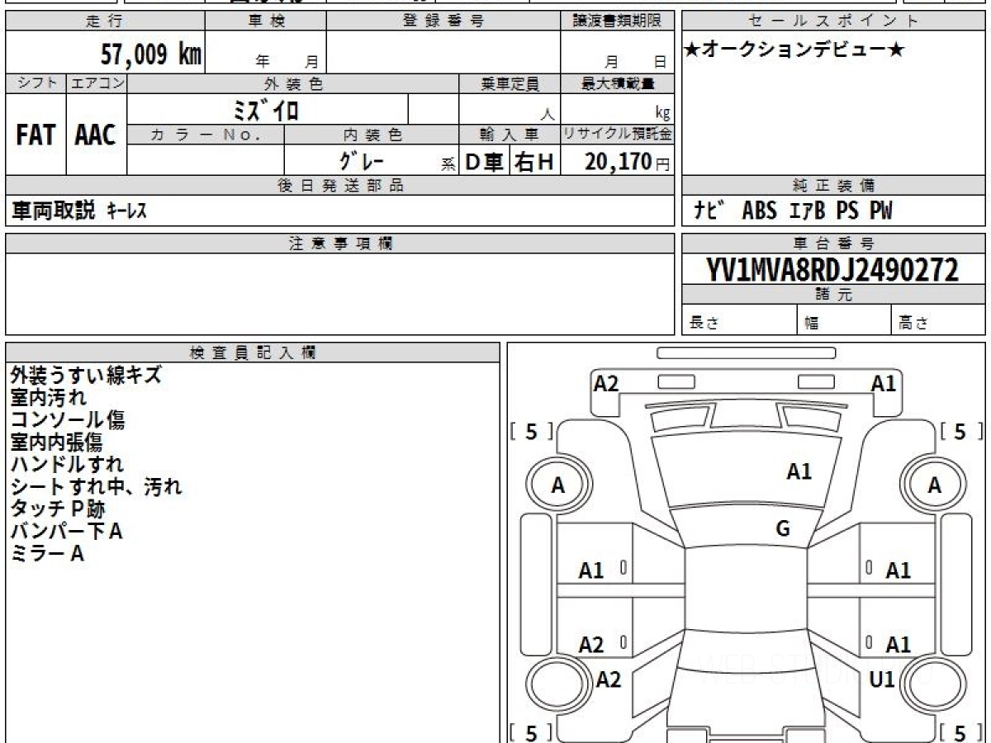This screenshot has height=743, width=991.
Task: Select inspector note バンパー下Ａ
Action: click(x=67, y=532)
